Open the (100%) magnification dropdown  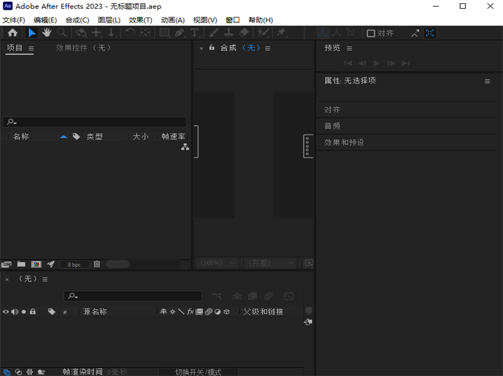pyautogui.click(x=218, y=263)
